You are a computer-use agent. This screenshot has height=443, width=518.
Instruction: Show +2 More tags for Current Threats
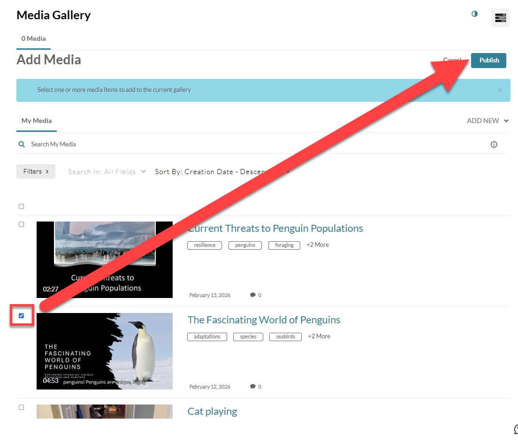318,245
